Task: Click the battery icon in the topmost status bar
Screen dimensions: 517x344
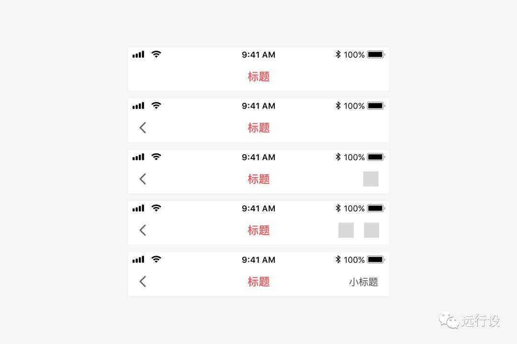Action: tap(376, 54)
